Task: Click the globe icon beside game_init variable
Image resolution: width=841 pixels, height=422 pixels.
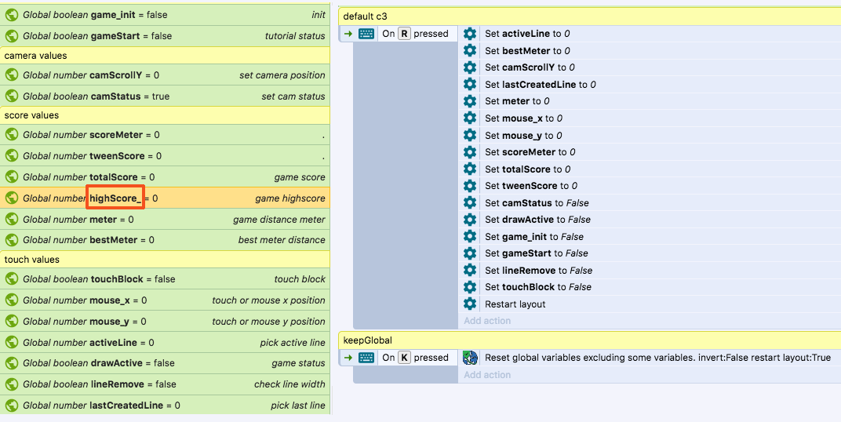Action: [12, 15]
